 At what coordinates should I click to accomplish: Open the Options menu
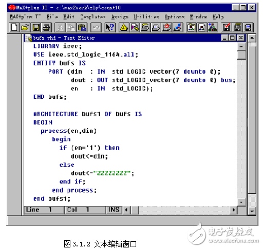coord(175,17)
